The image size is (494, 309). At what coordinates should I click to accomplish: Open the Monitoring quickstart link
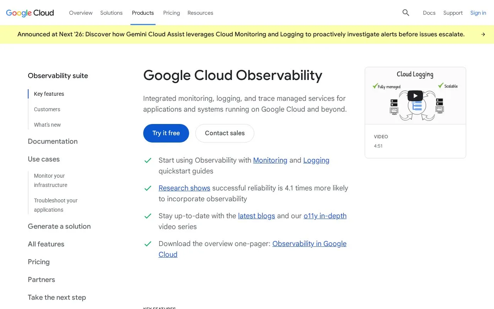click(270, 160)
